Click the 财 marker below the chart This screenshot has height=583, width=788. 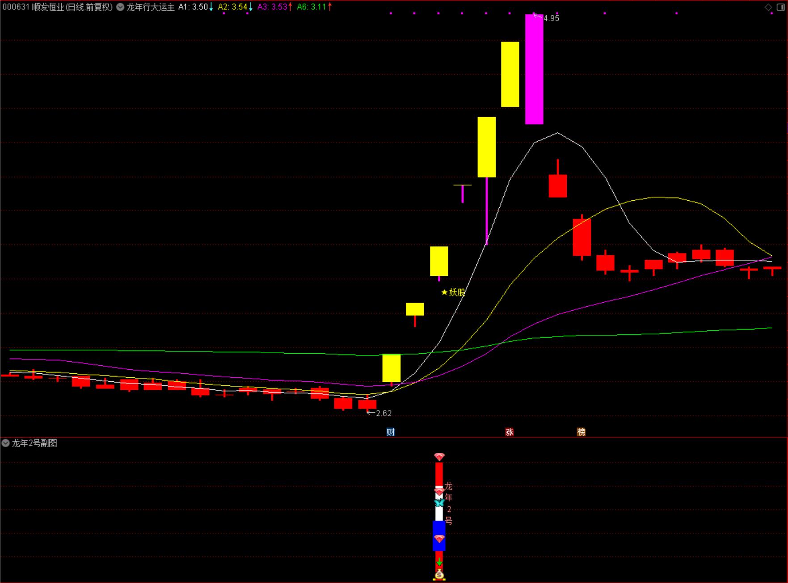pos(391,432)
